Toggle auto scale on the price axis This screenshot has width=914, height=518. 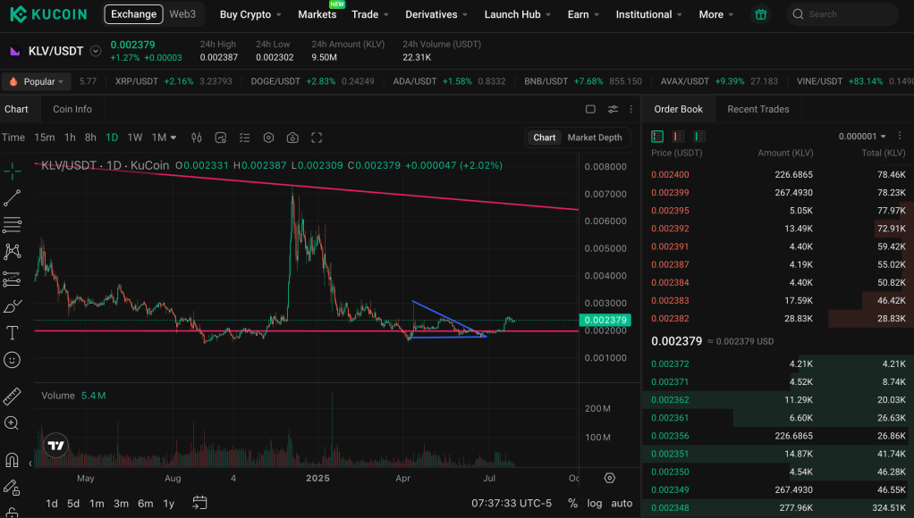click(622, 503)
